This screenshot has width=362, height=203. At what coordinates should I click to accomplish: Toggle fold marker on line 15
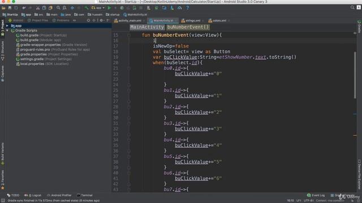tap(129, 35)
